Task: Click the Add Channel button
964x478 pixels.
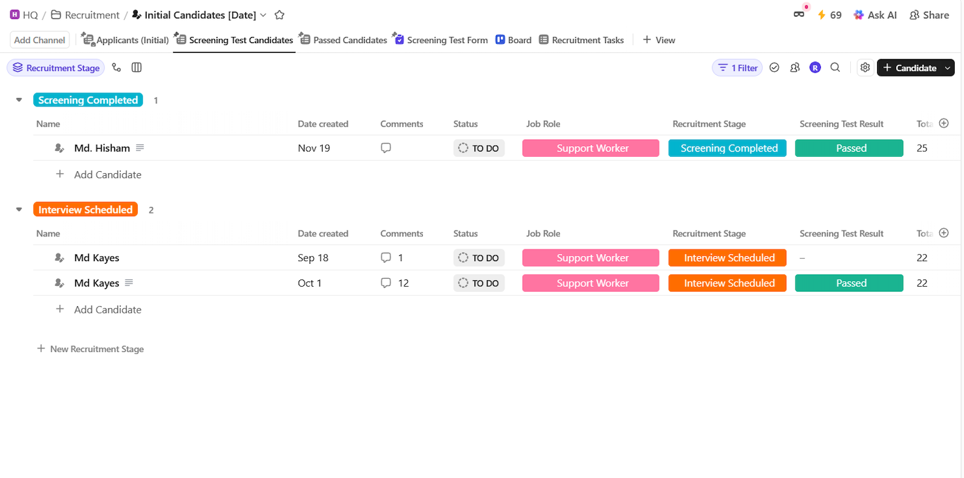Action: click(40, 40)
